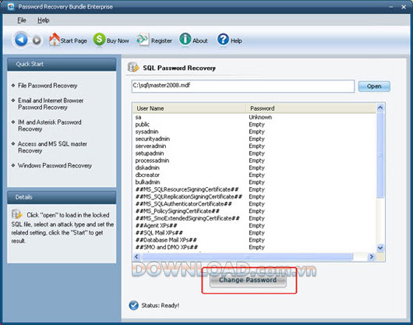Click the file path input field

click(x=243, y=87)
